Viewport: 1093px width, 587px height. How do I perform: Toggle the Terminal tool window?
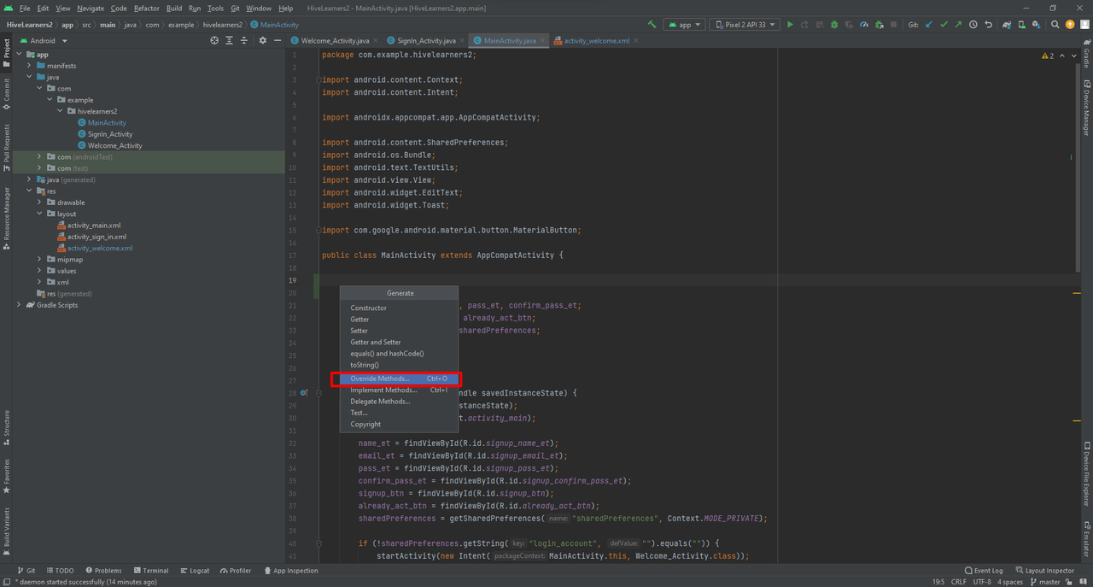click(149, 571)
